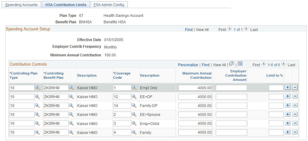308x141 pixels.
Task: Click Coverage Code field containing 14
Action: [122, 106]
